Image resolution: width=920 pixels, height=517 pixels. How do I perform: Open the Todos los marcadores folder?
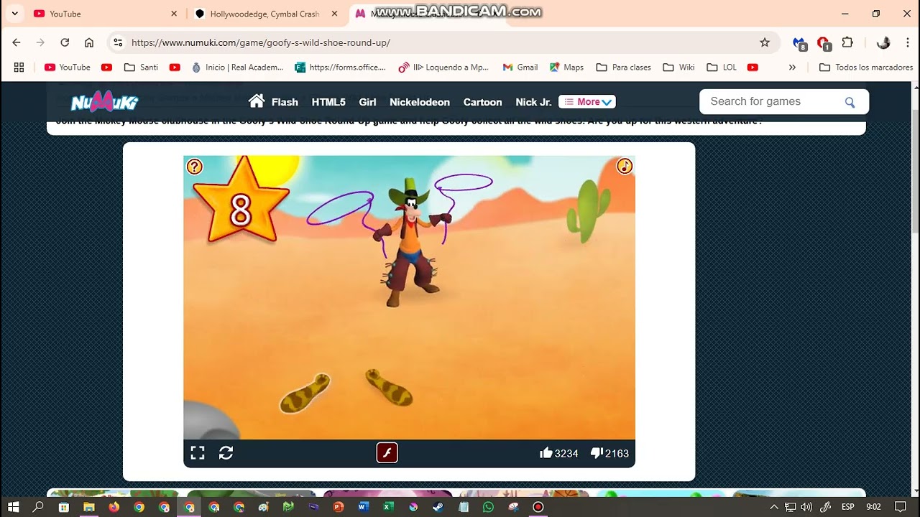pyautogui.click(x=866, y=67)
